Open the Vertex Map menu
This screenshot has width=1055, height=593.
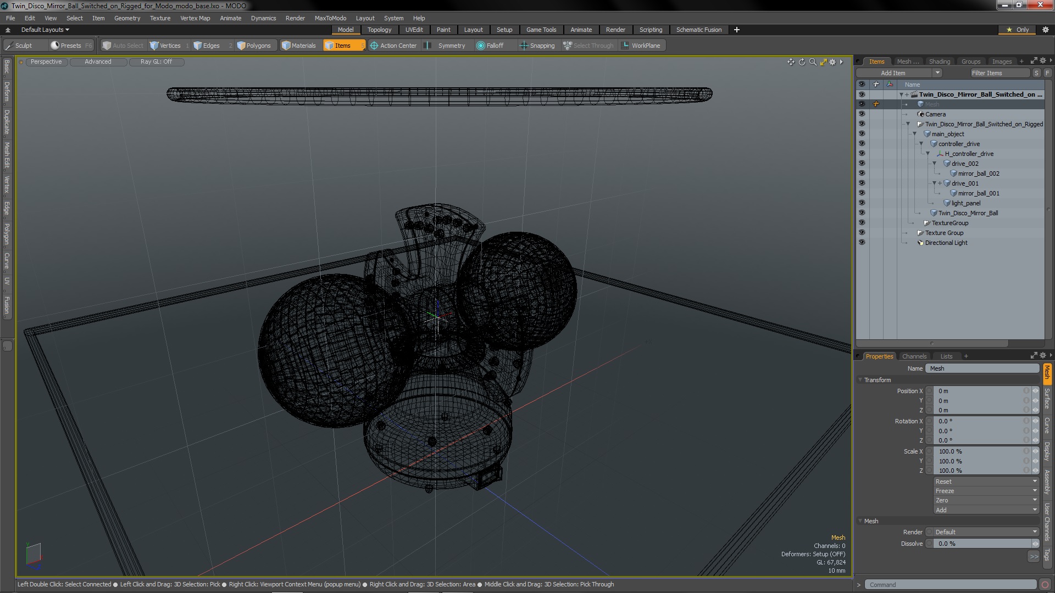[195, 18]
